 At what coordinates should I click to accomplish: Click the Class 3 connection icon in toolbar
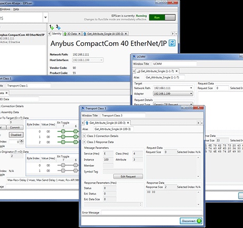tap(58, 27)
